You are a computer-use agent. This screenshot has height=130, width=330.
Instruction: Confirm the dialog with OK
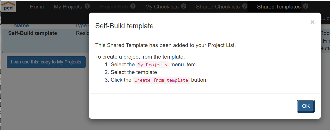(306, 106)
